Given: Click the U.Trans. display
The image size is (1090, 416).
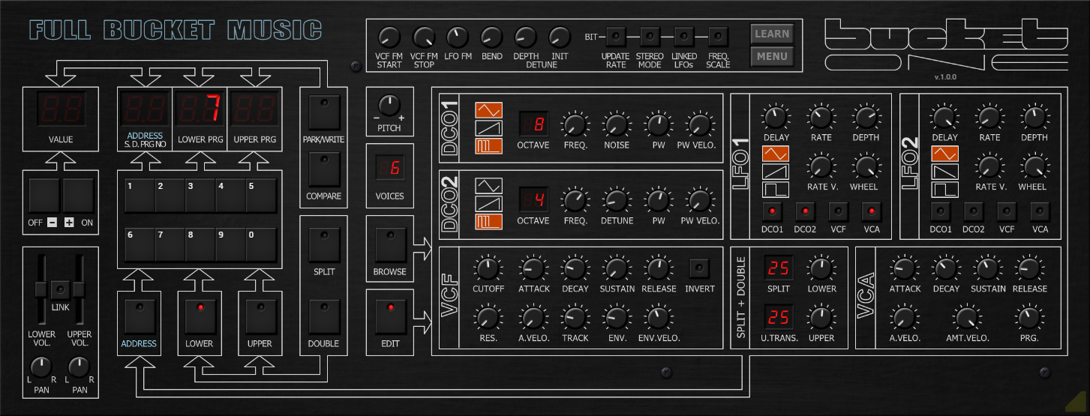Looking at the screenshot, I should pos(778,317).
